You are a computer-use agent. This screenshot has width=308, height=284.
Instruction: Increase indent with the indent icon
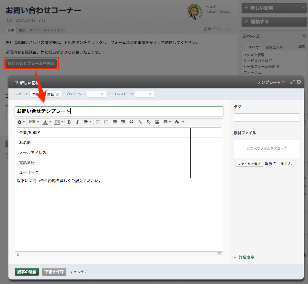[122, 122]
